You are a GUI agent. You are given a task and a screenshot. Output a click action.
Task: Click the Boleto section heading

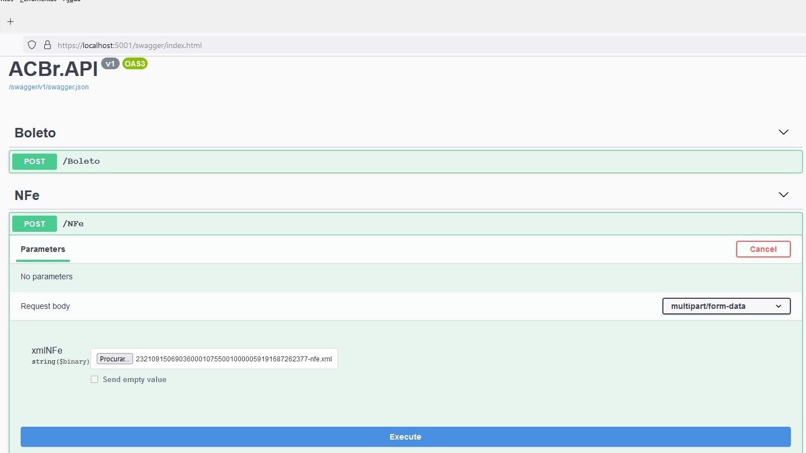coord(35,133)
